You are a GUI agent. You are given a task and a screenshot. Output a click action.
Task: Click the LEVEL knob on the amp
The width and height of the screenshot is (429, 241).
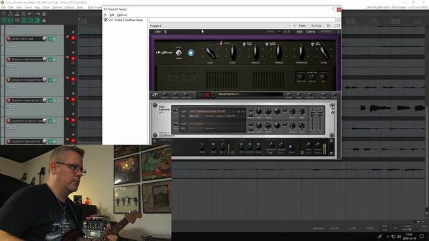tap(324, 52)
